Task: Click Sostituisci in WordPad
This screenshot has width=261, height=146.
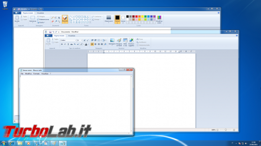Action: (x=141, y=42)
